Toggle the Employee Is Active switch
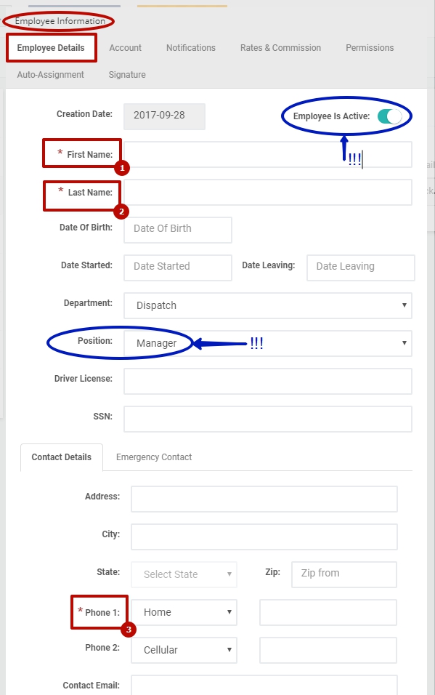Image resolution: width=435 pixels, height=695 pixels. tap(389, 116)
